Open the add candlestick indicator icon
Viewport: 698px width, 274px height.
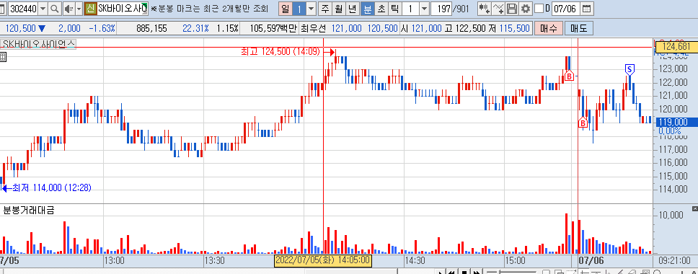point(485,9)
